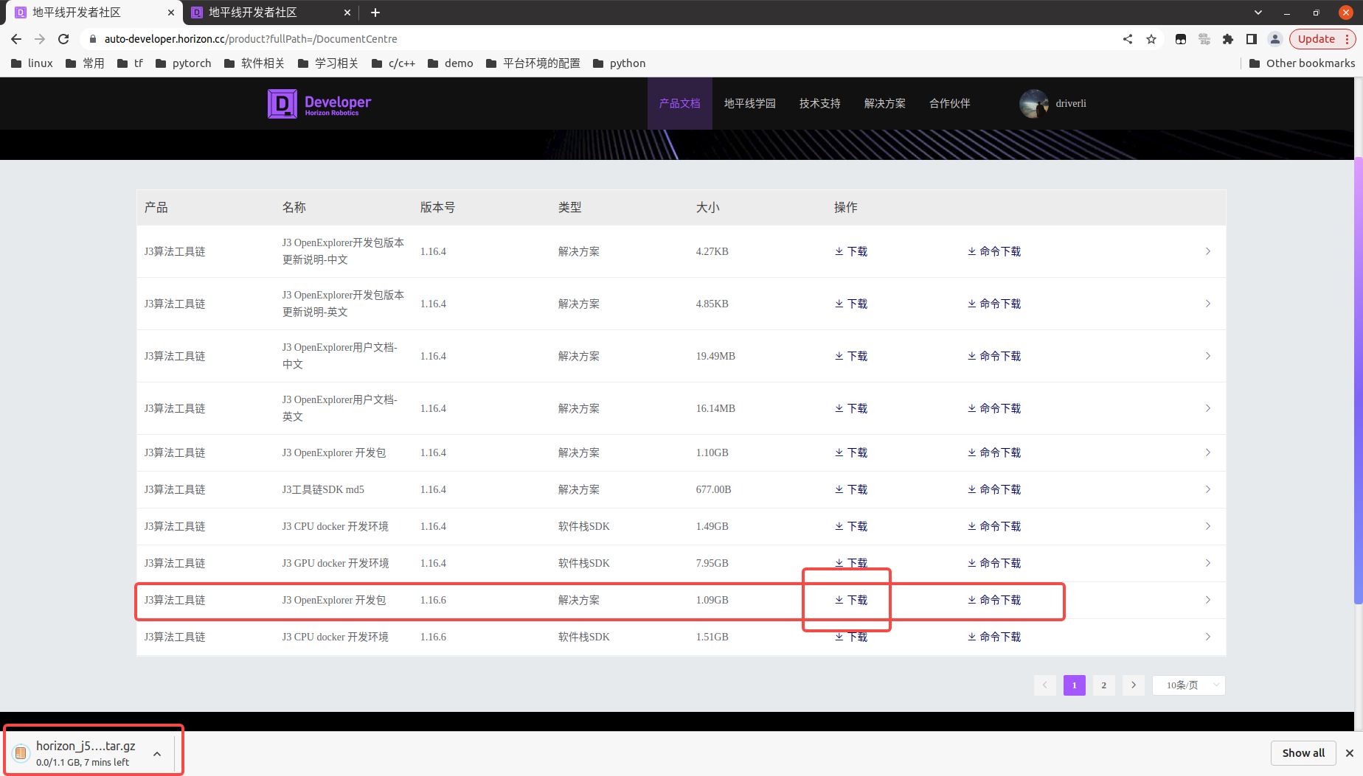The image size is (1363, 776).
Task: Open the Chrome profile icon
Action: (x=1275, y=39)
